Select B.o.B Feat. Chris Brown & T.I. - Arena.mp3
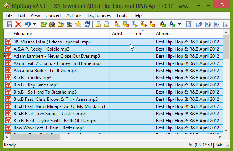The width and height of the screenshot is (233, 151). [113, 99]
